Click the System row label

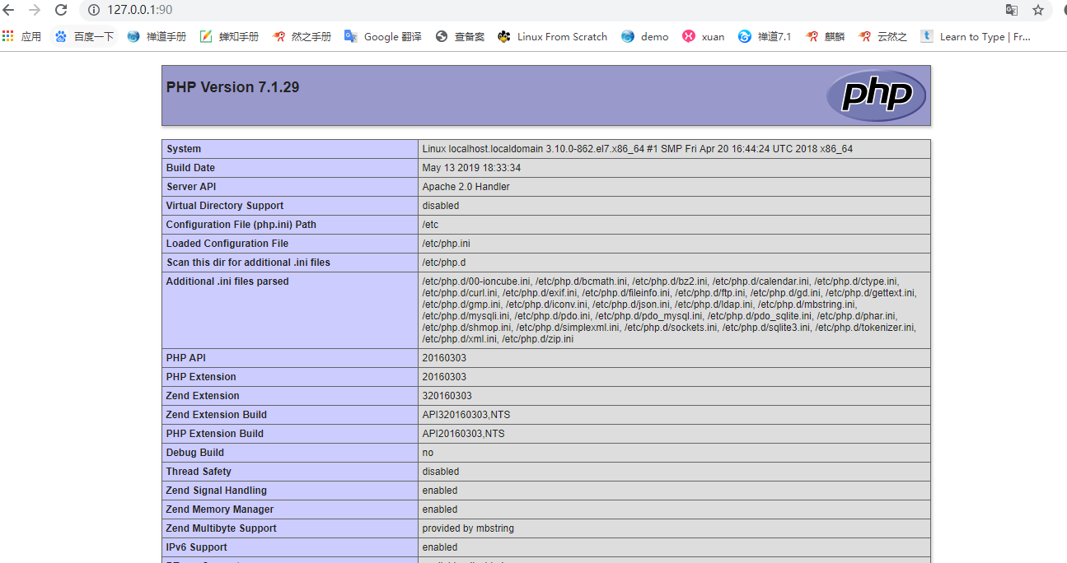(x=184, y=149)
